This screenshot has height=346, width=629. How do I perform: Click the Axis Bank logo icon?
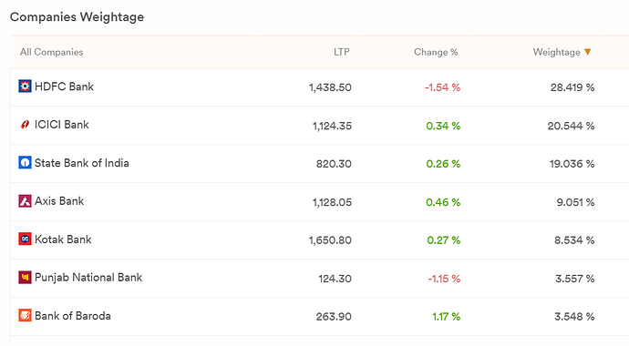tap(25, 201)
